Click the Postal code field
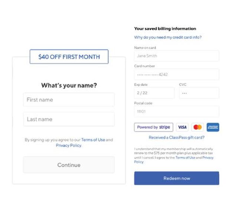 pyautogui.click(x=176, y=111)
